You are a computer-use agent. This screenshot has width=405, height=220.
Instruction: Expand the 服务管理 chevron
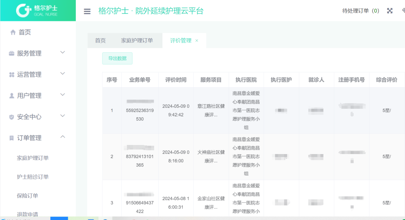tap(63, 52)
